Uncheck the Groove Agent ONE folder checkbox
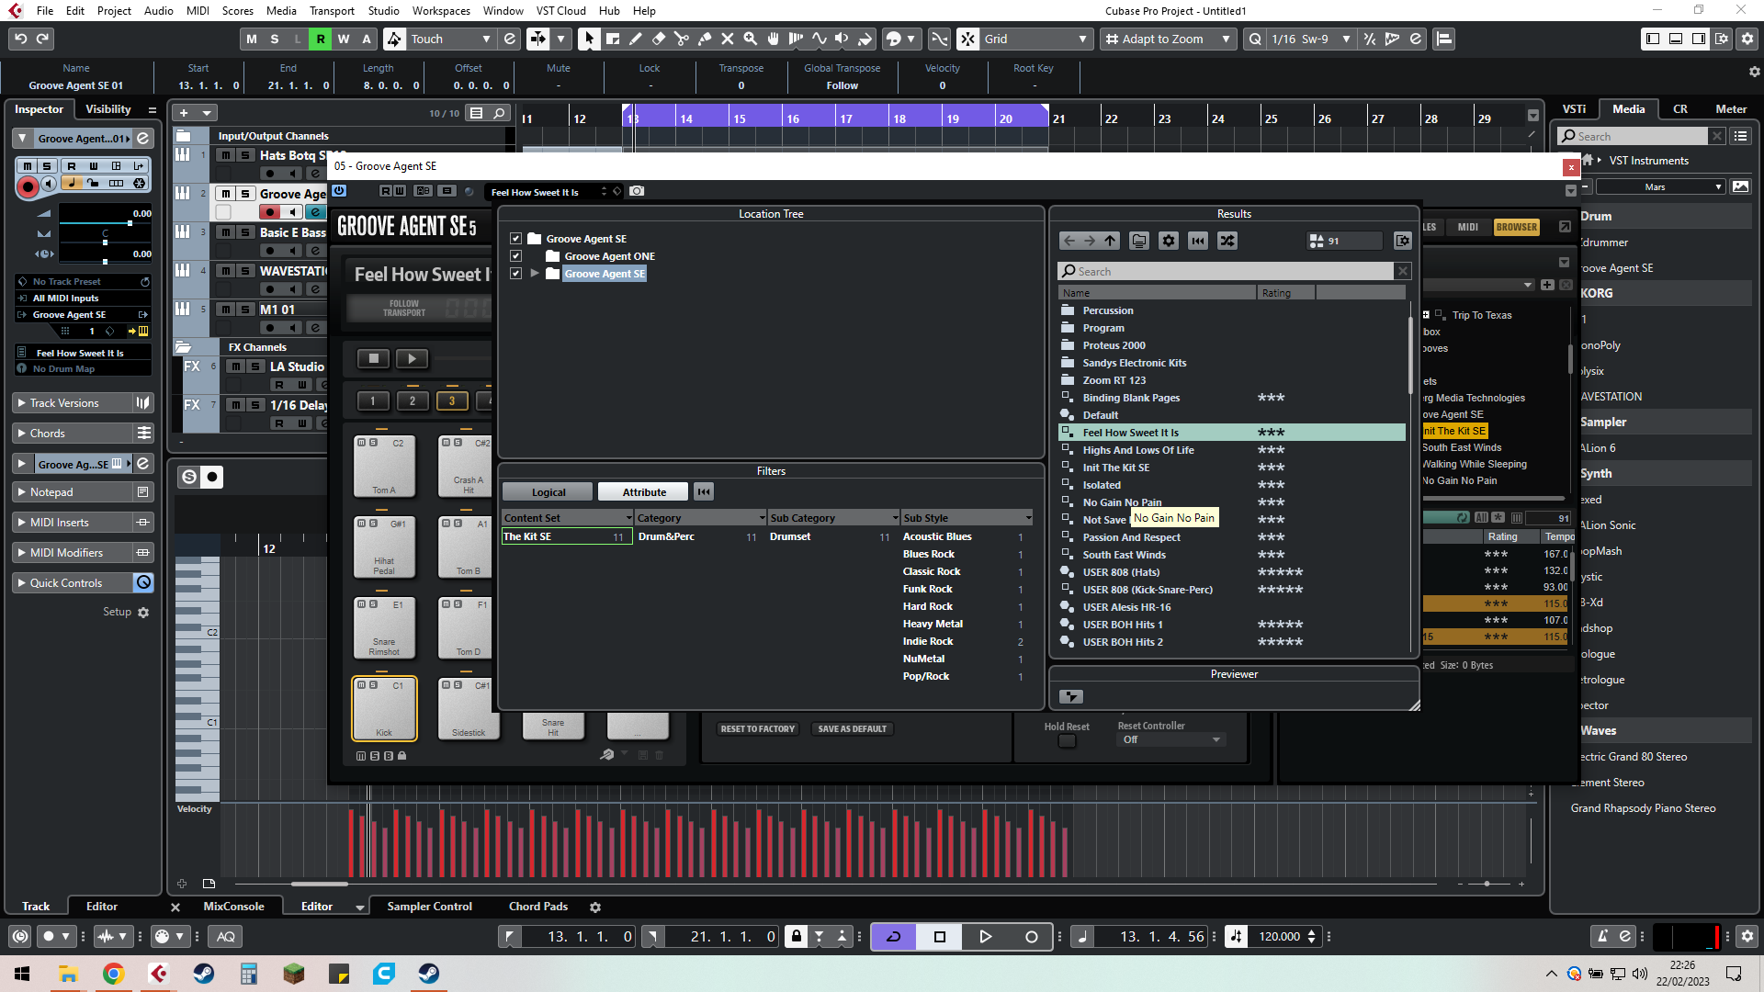 coord(515,256)
